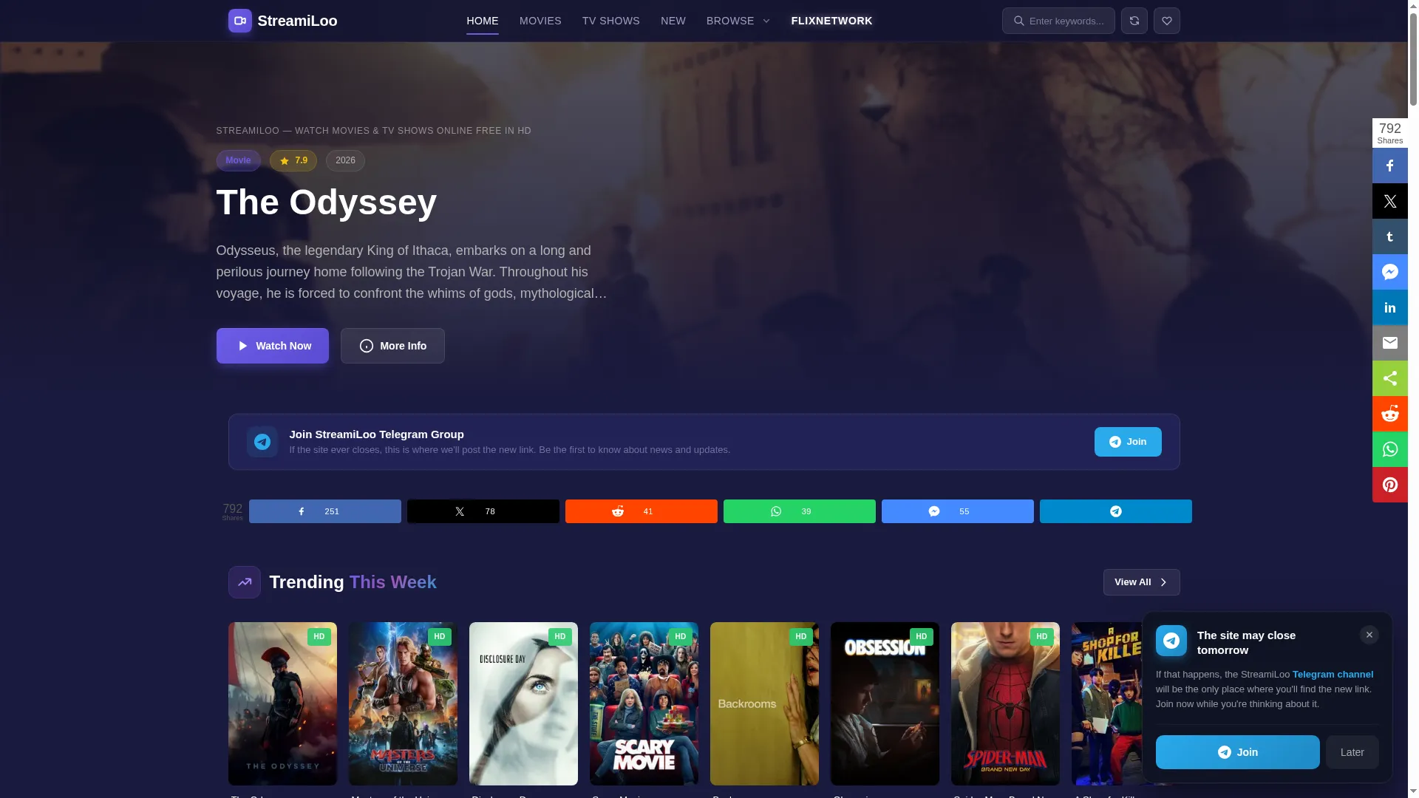Click generic share icon in side bar
The width and height of the screenshot is (1419, 798).
pyautogui.click(x=1389, y=378)
